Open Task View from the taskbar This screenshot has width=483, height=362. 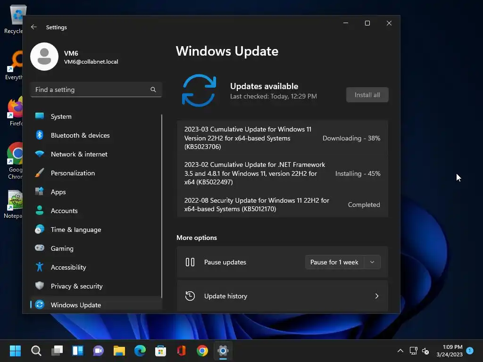pos(57,351)
